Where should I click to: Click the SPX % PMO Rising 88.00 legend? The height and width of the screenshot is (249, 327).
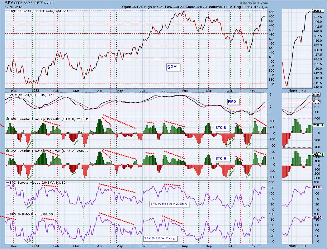(29, 214)
